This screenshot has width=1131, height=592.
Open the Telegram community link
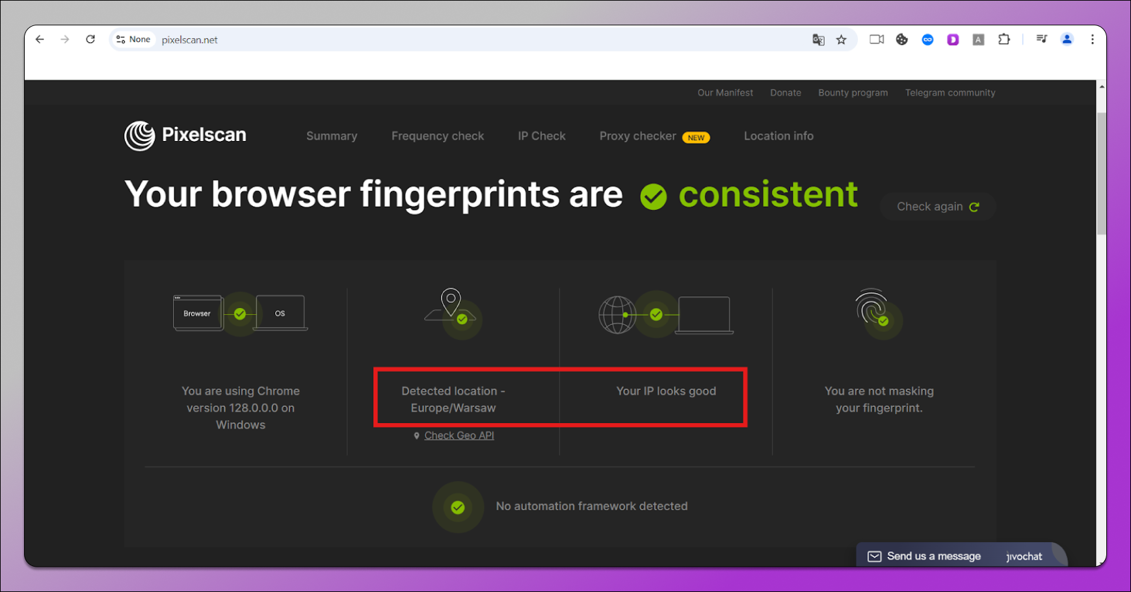click(950, 93)
